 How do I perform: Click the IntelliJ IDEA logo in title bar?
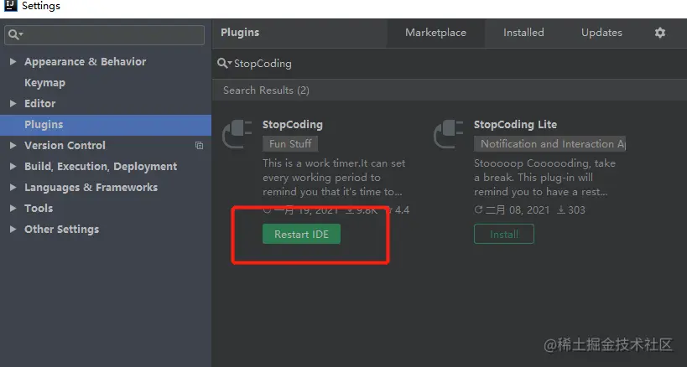pos(10,5)
